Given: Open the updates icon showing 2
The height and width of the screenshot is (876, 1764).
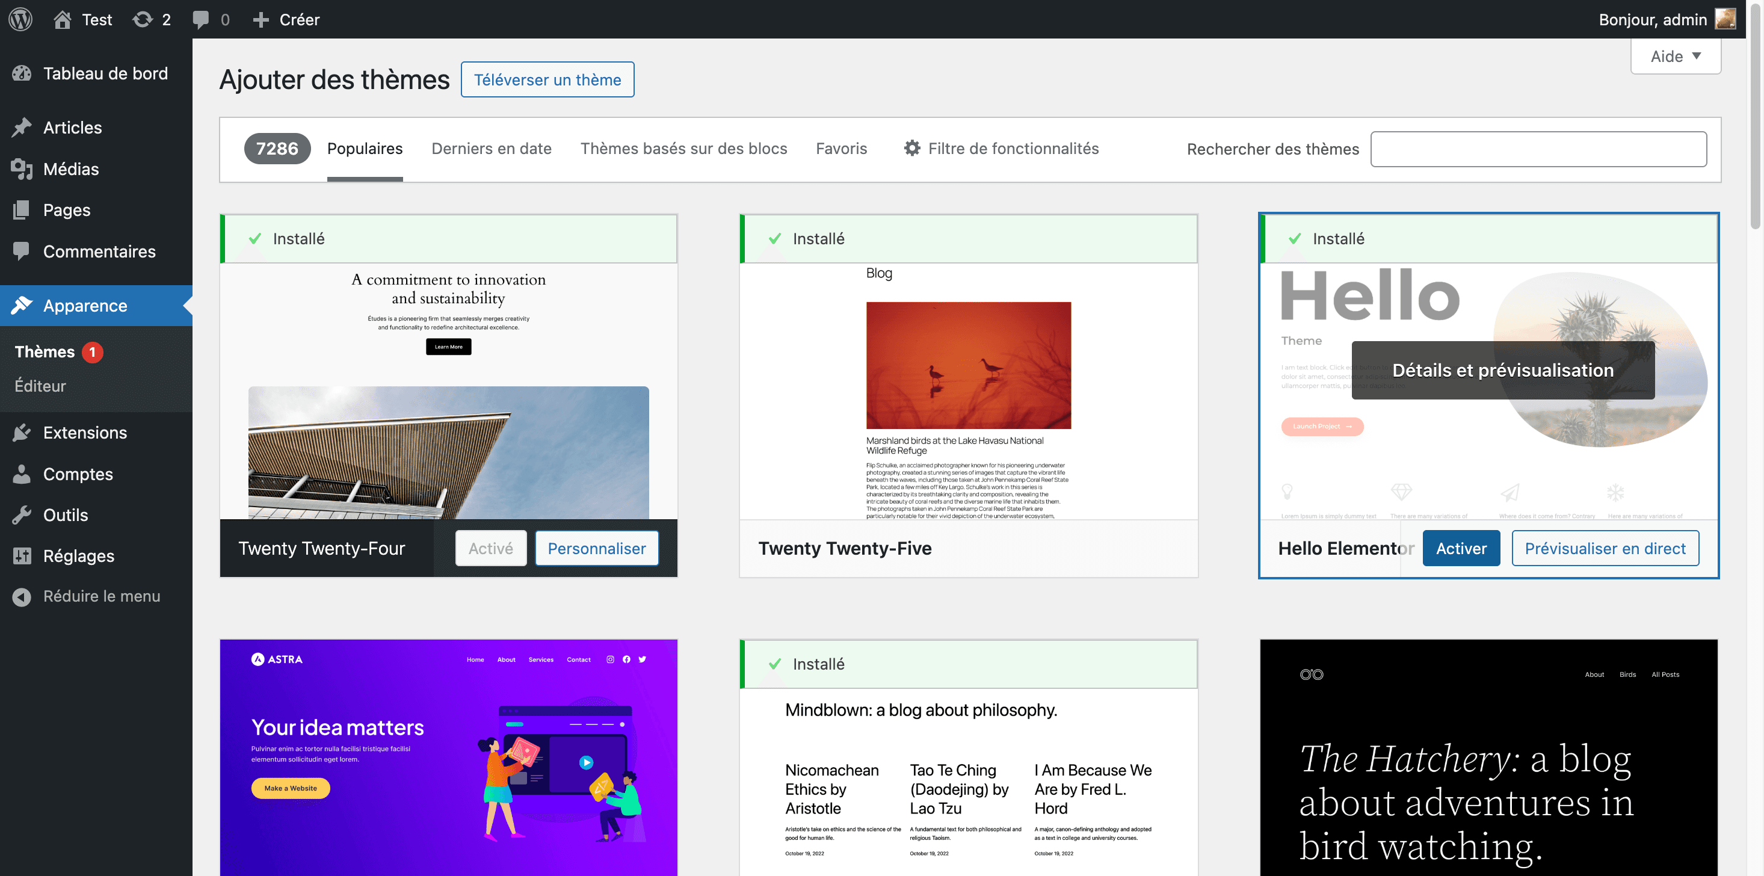Looking at the screenshot, I should 143,19.
